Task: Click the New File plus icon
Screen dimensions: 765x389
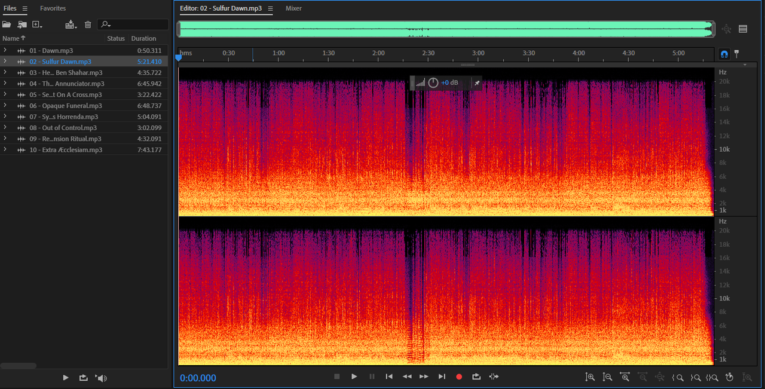Action: pos(38,24)
